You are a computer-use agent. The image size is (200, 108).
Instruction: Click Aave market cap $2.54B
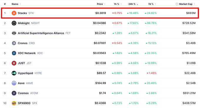191,83
